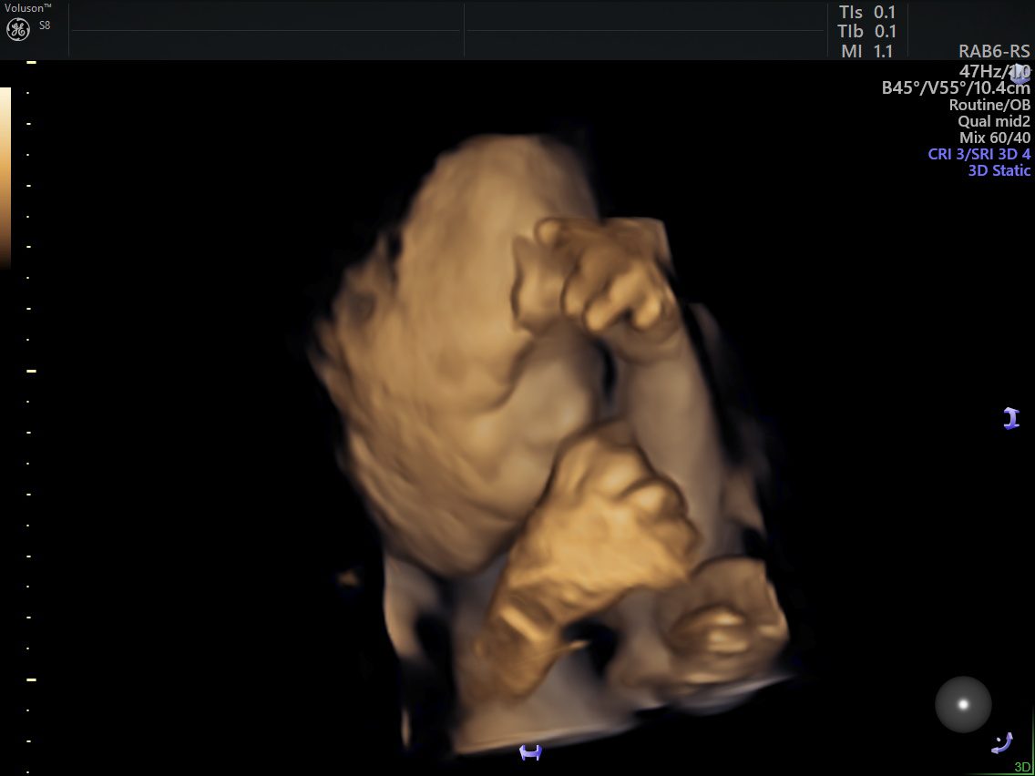Click the GE logo icon

tap(18, 29)
